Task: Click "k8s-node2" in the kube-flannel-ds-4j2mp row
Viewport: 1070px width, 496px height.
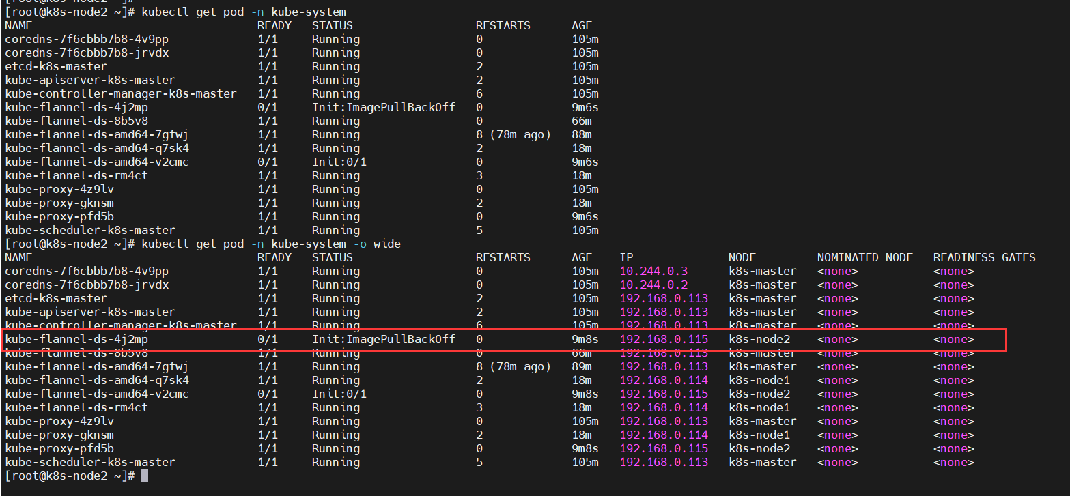Action: pyautogui.click(x=759, y=339)
